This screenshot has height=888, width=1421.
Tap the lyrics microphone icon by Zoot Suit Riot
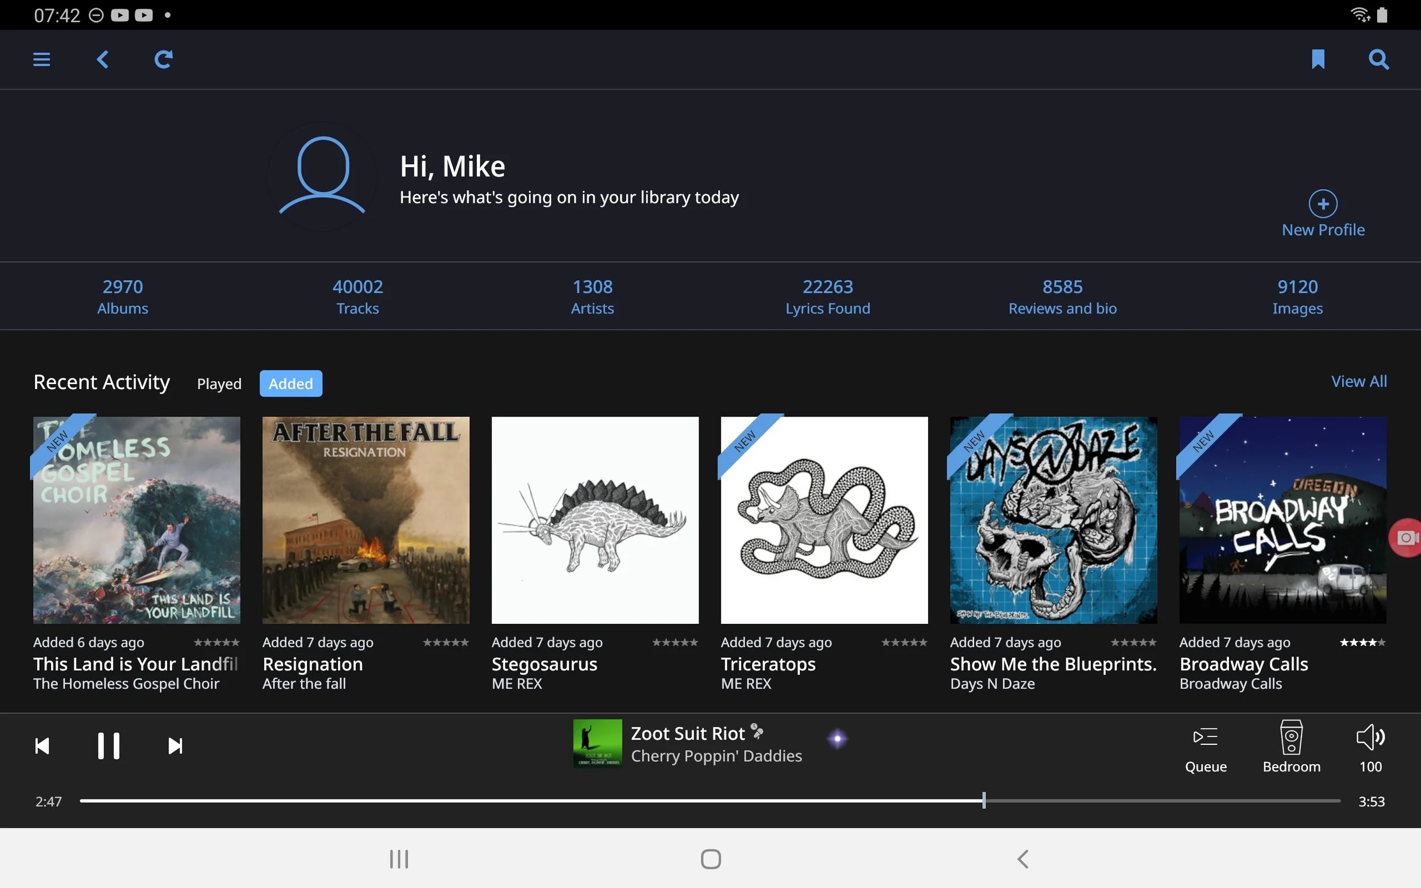(757, 732)
